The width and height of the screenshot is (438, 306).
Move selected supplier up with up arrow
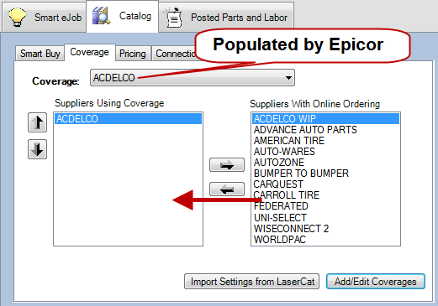pos(37,122)
